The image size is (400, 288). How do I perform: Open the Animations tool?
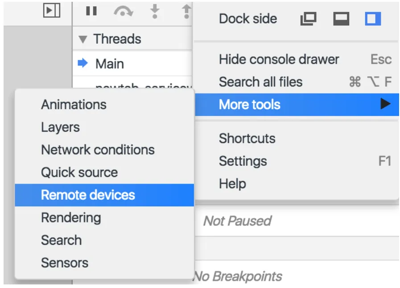pyautogui.click(x=74, y=104)
